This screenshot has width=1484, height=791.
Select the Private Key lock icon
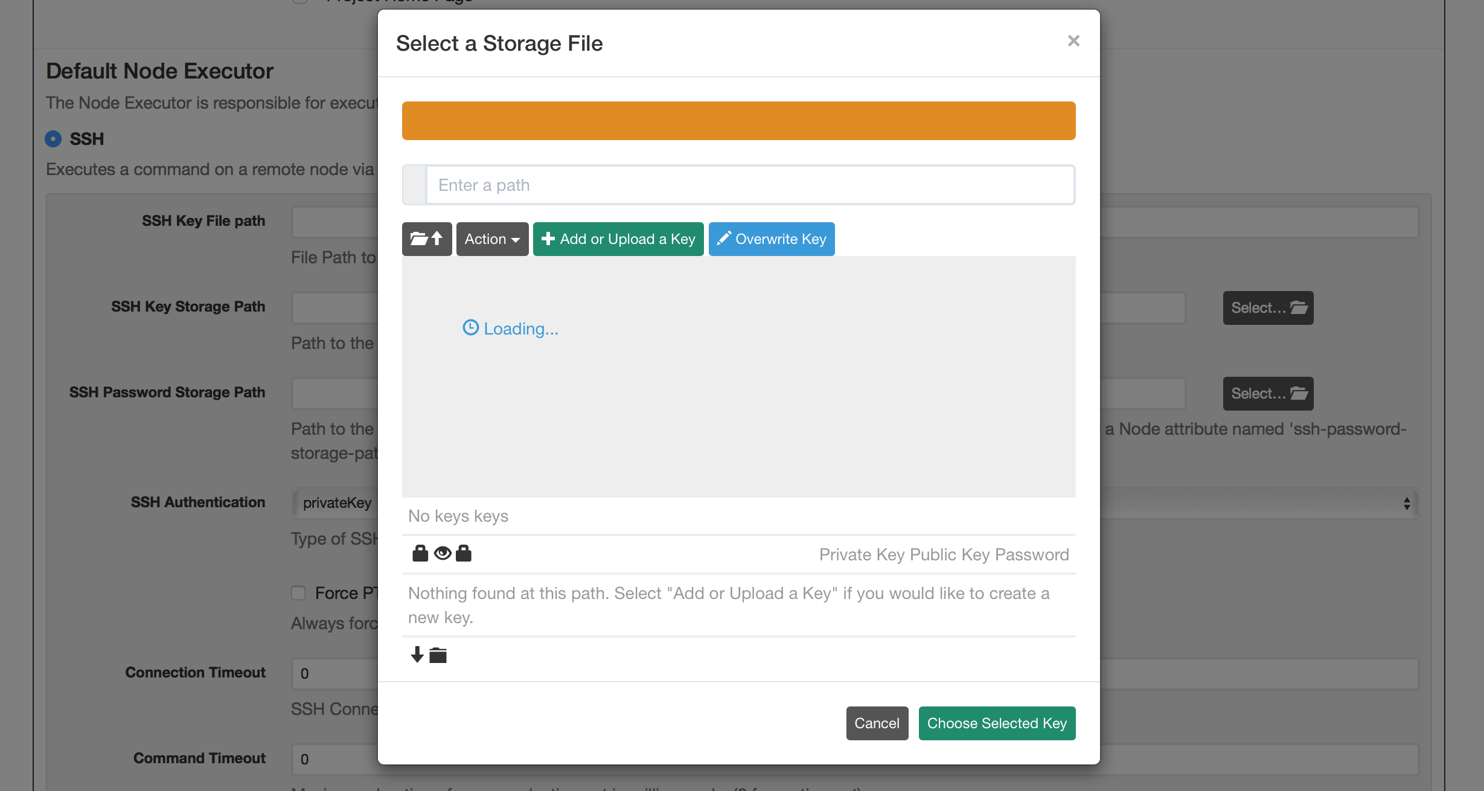click(x=420, y=553)
